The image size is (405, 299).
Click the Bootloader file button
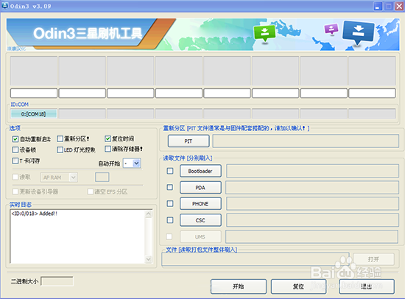pyautogui.click(x=200, y=171)
